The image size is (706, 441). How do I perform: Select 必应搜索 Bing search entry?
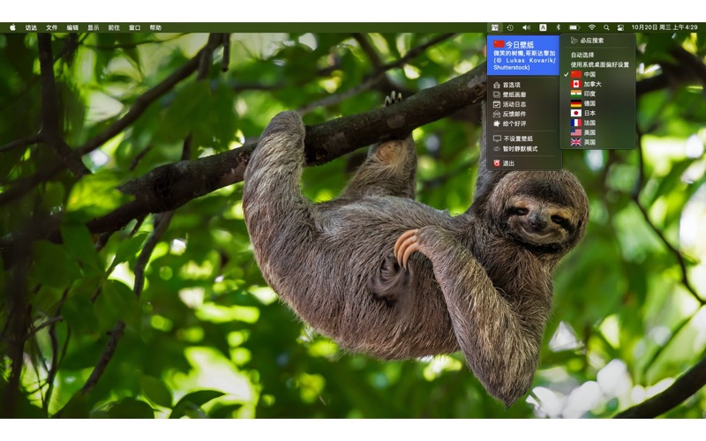click(x=591, y=41)
